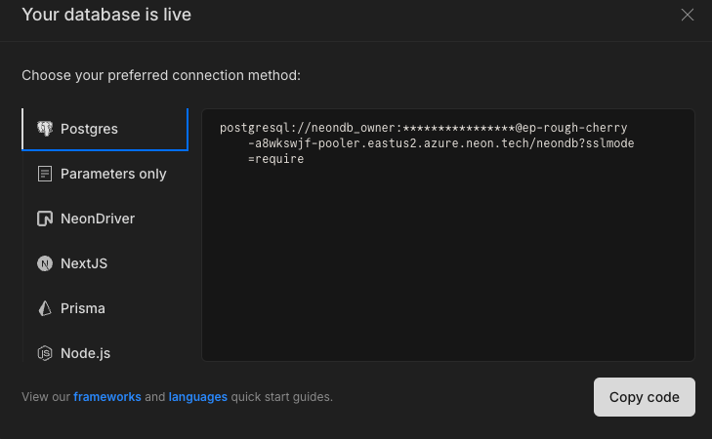
Task: Click the Node.js hexagon icon
Action: (x=45, y=353)
